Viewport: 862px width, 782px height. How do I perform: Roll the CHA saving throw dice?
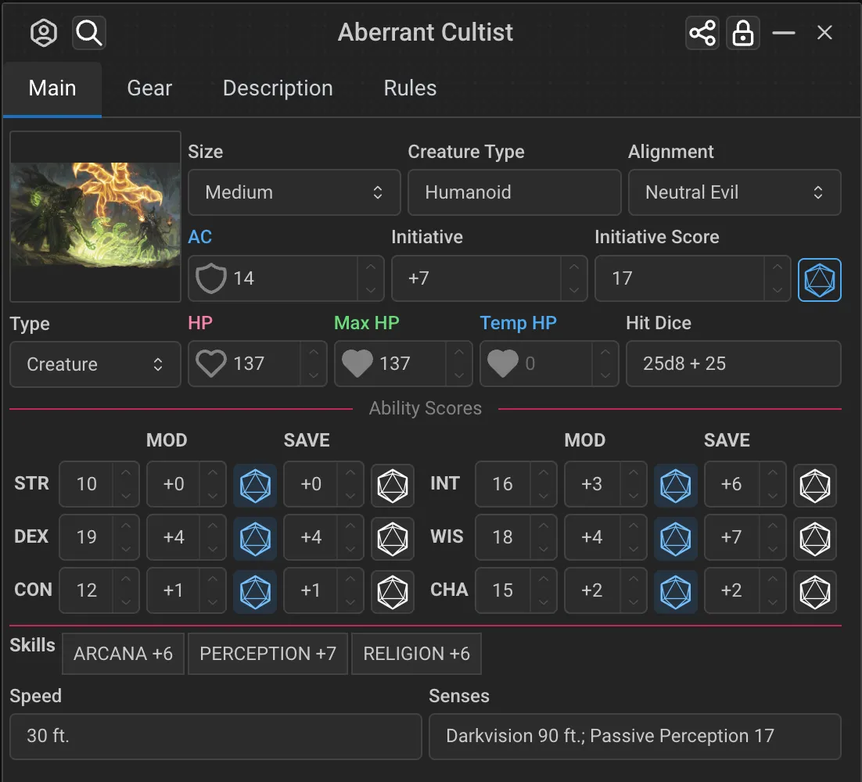814,591
